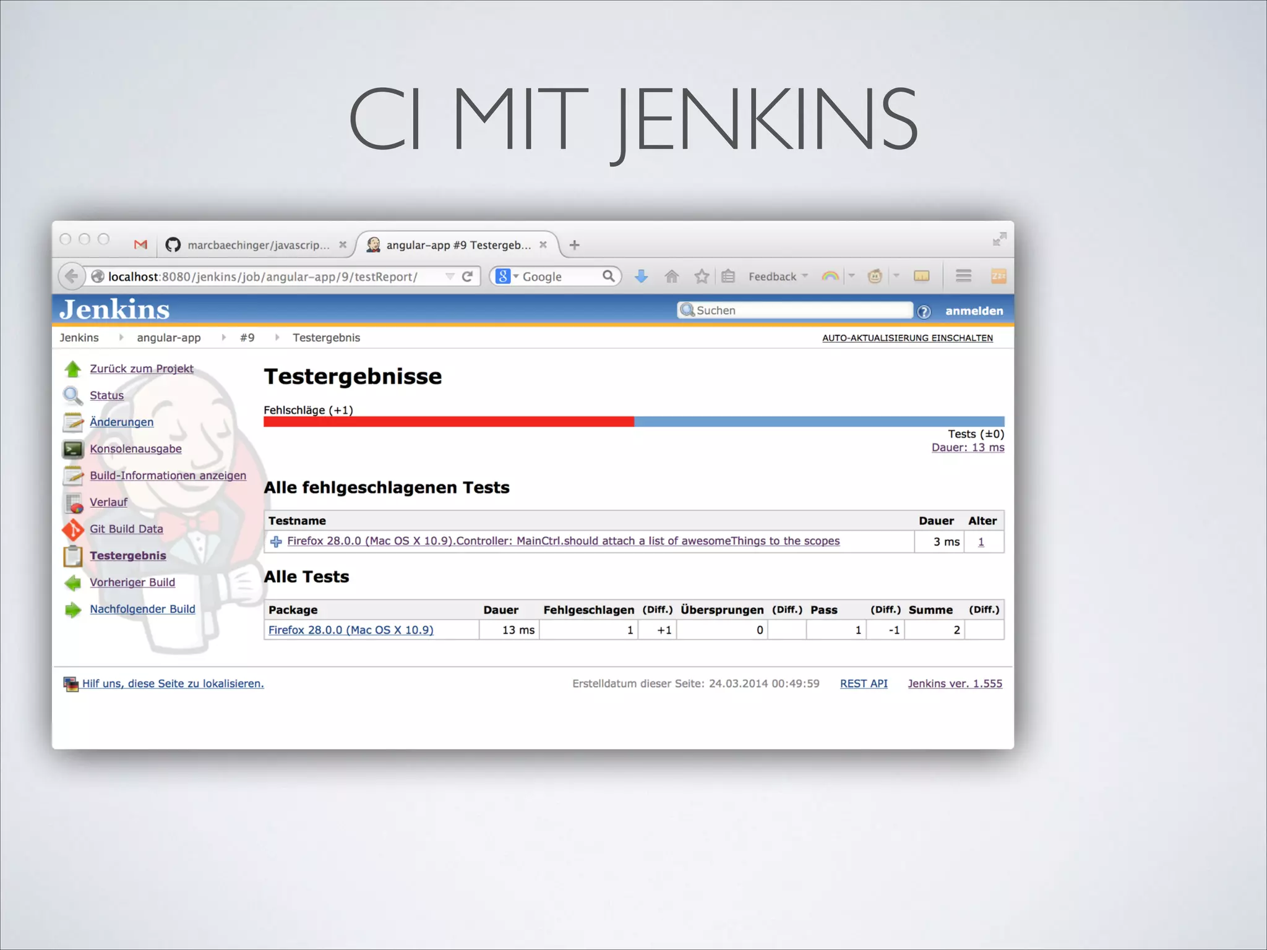Click Hilf uns, diese Seite zu lokalisieren
The width and height of the screenshot is (1267, 950).
coord(173,684)
